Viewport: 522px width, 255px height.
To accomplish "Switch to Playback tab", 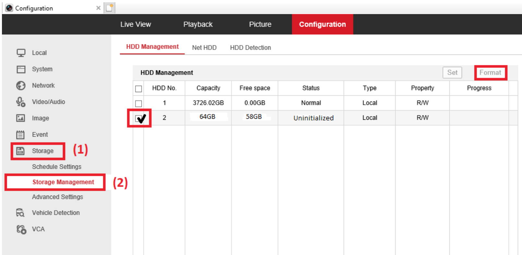I will pyautogui.click(x=198, y=24).
